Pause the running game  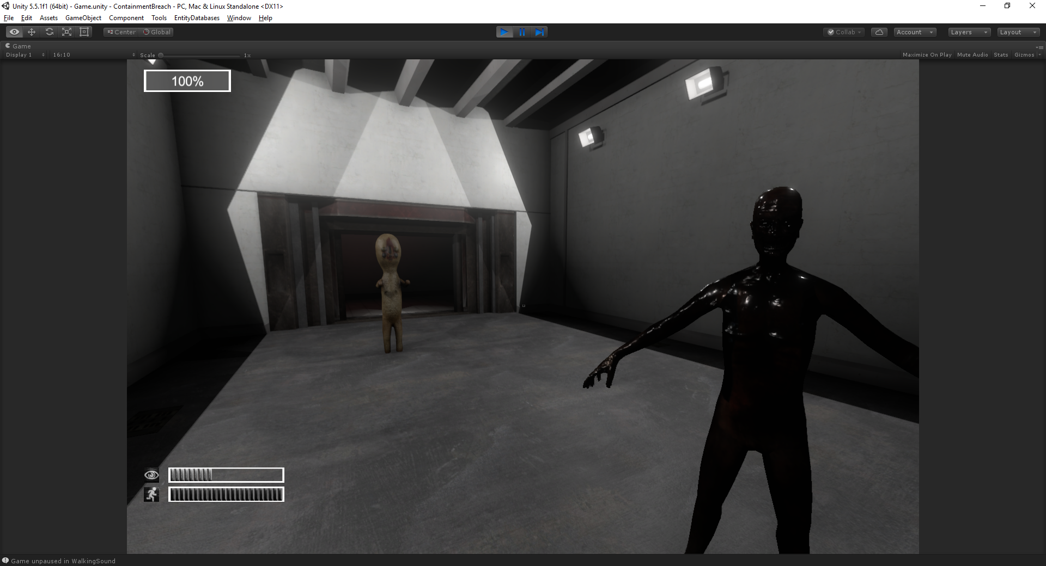(522, 32)
